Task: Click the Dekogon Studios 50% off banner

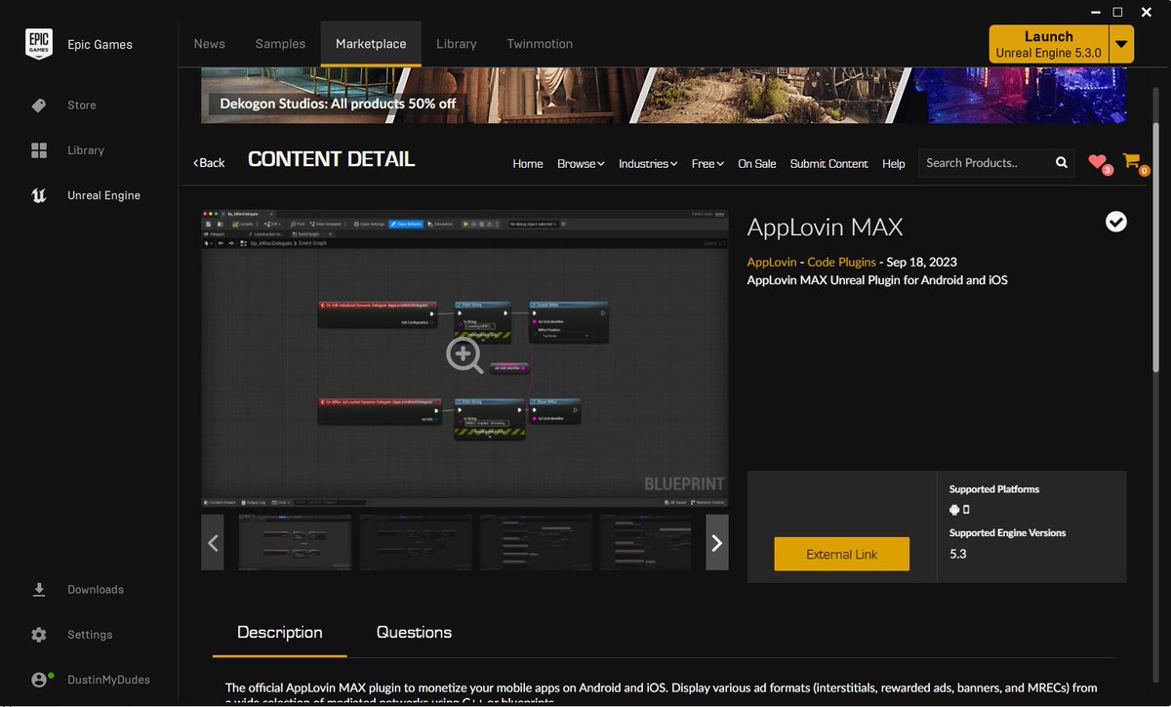Action: 664,96
